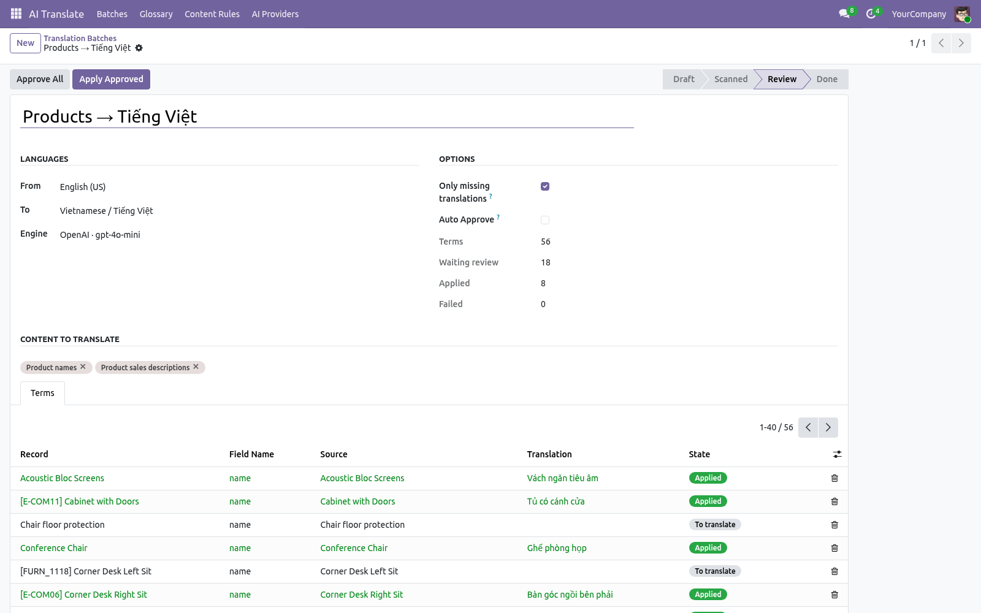Open the Batches menu
This screenshot has height=613, width=981.
pos(112,14)
